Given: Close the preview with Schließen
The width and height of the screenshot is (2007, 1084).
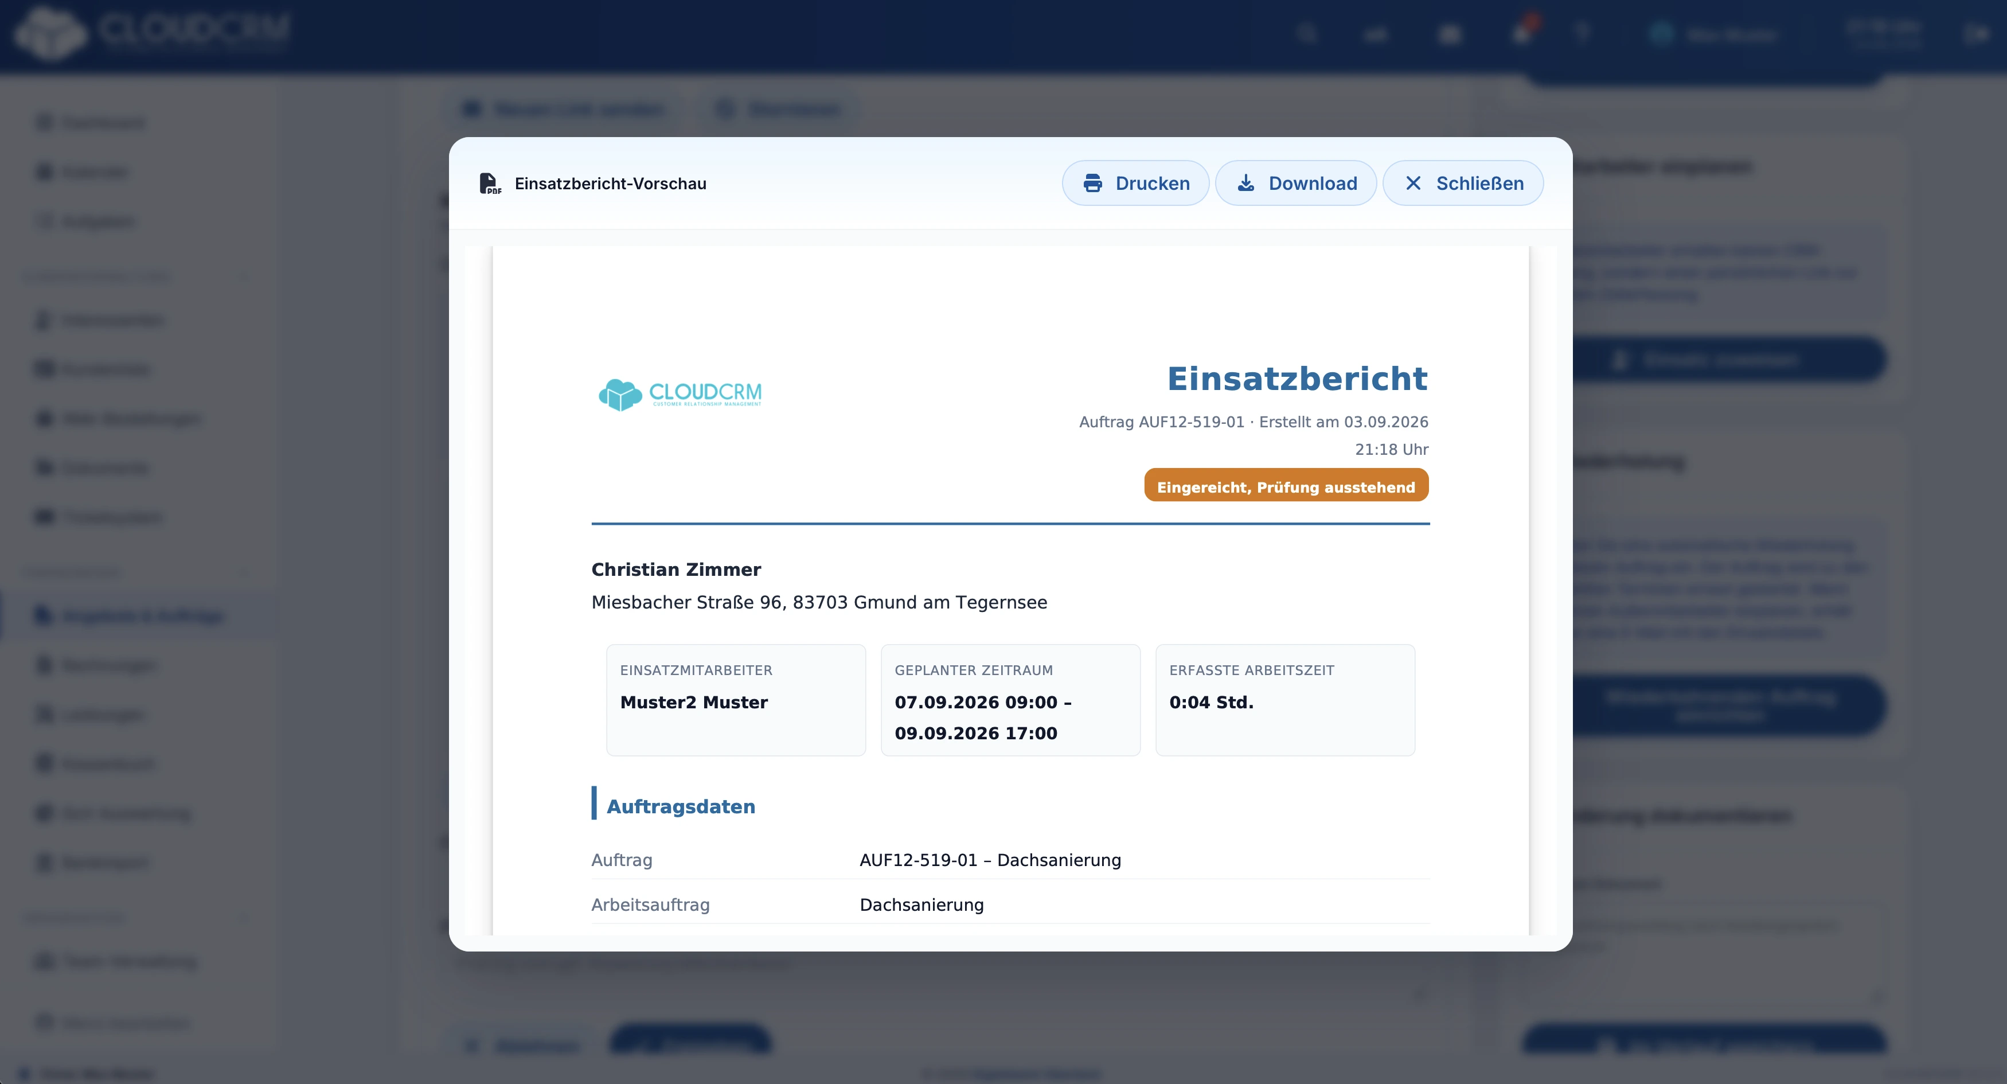Looking at the screenshot, I should [x=1462, y=183].
